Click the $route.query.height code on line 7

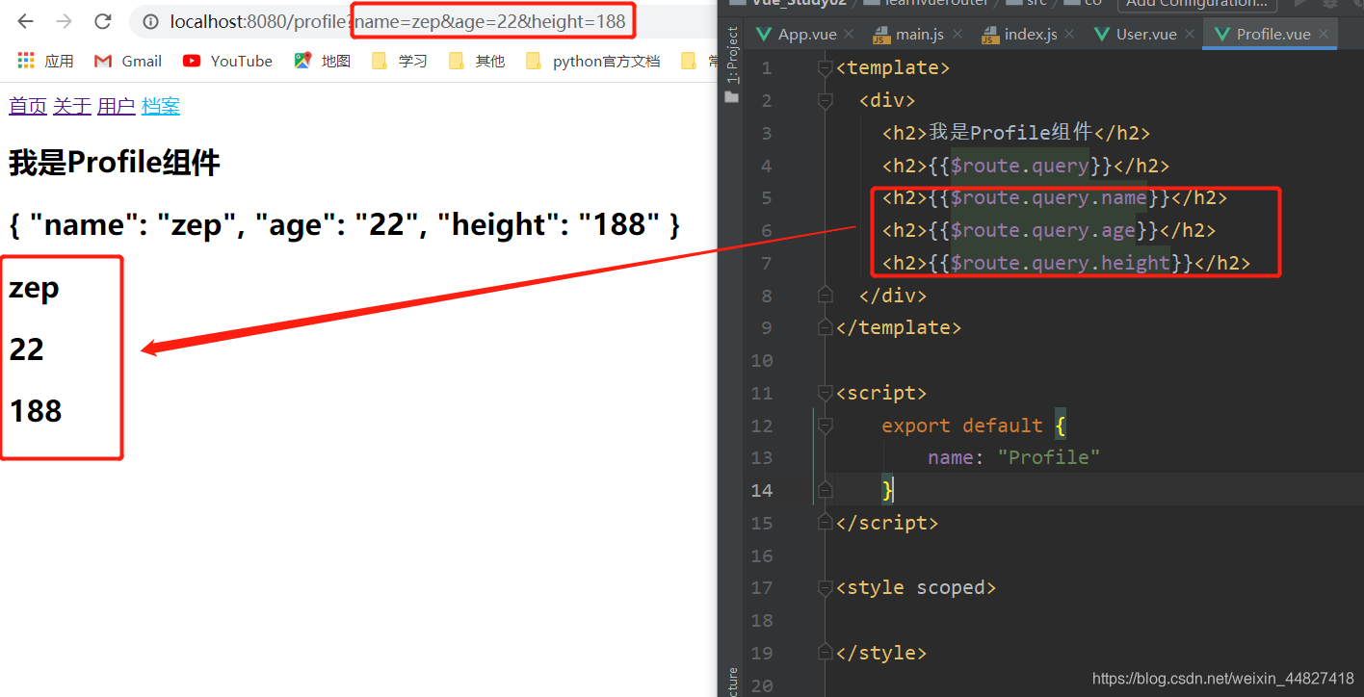pos(1061,263)
